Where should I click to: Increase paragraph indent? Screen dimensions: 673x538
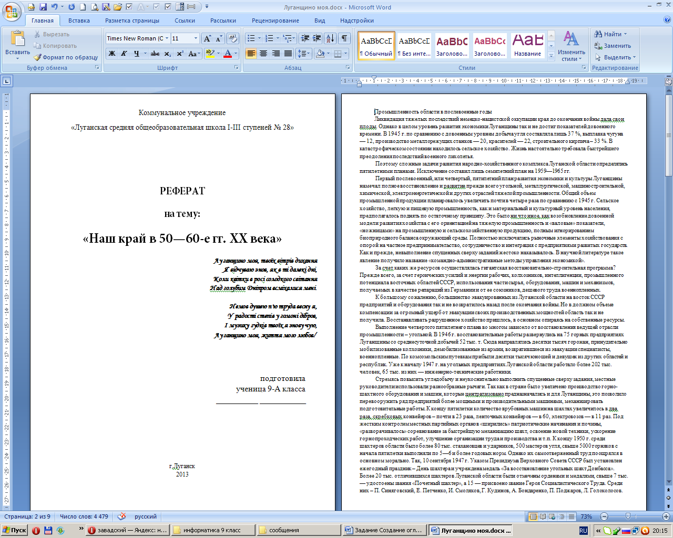[x=317, y=38]
